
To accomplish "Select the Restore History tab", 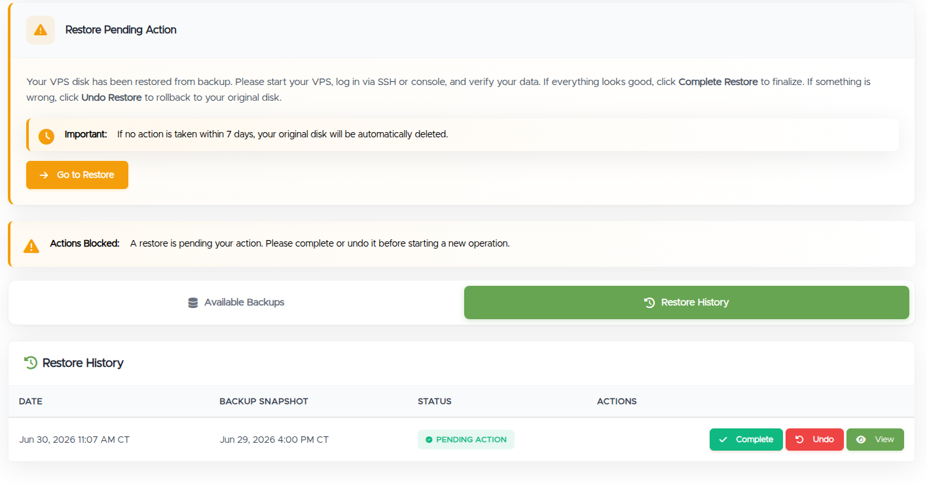I will (x=687, y=302).
